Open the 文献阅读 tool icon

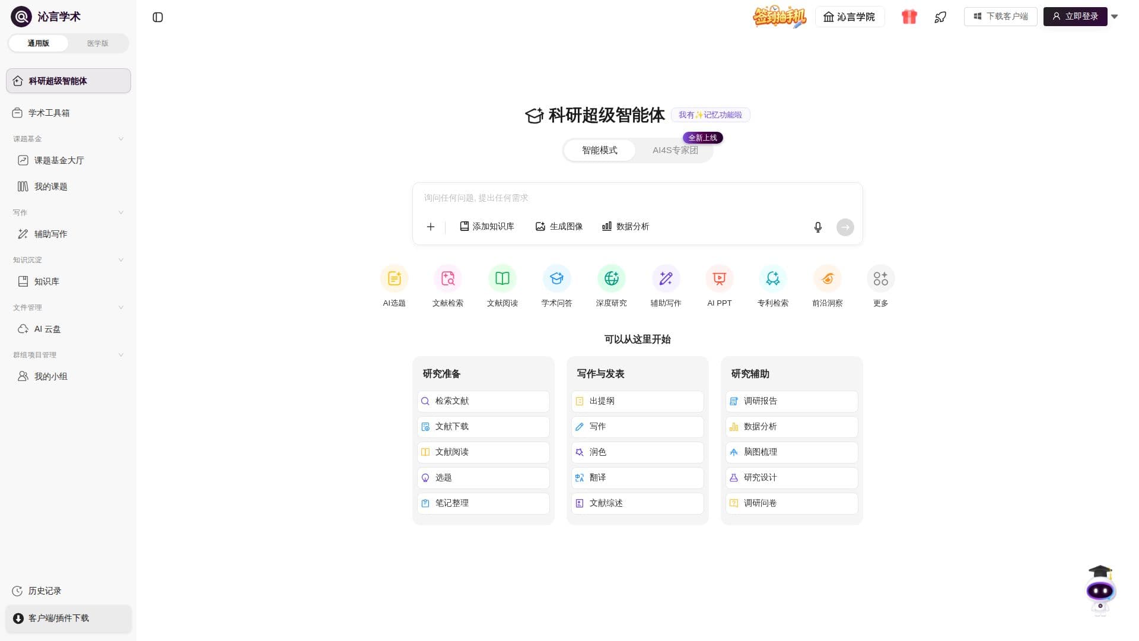[502, 278]
